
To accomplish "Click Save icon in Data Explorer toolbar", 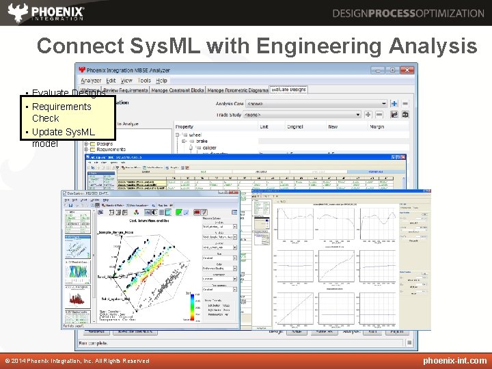I will [71, 206].
